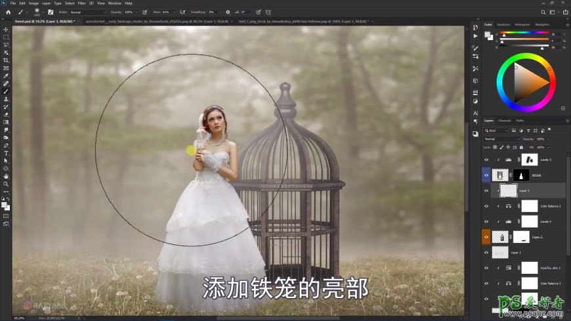Screen dimensions: 571x321
Task: Click the brightness slider in Color panel
Action: point(524,45)
